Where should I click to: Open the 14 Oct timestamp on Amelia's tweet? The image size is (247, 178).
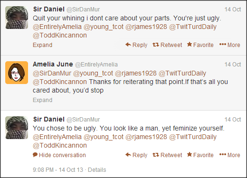(233, 65)
